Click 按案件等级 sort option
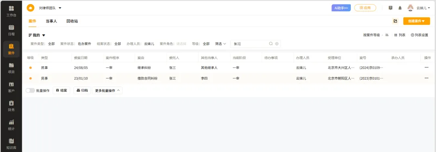This screenshot has height=152, width=436. (371, 35)
